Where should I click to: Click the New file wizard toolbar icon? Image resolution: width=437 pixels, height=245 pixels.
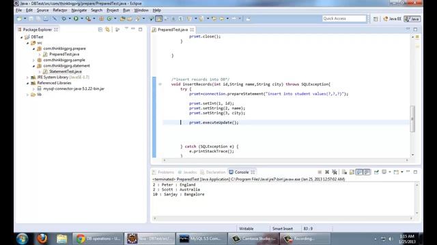[19, 18]
